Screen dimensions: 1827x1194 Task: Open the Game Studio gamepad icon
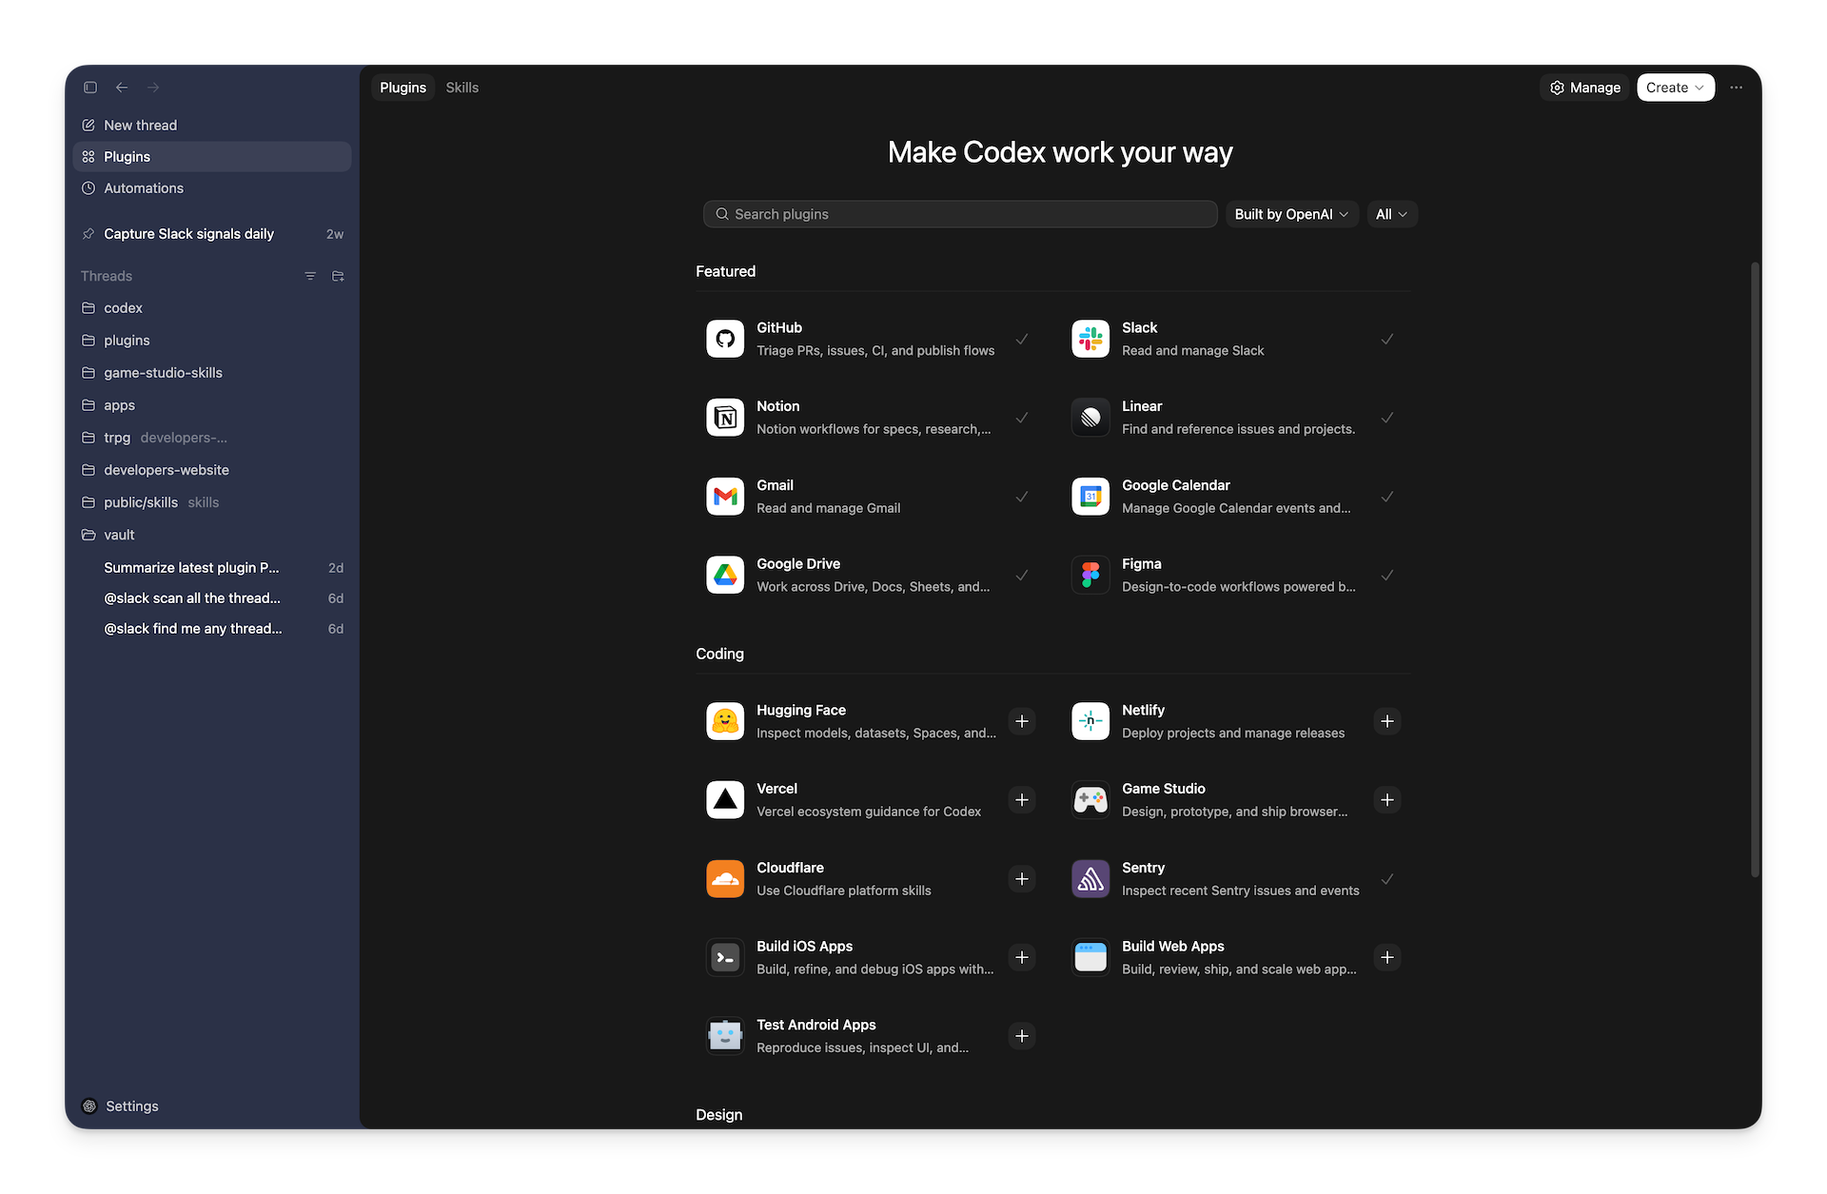pos(1090,799)
